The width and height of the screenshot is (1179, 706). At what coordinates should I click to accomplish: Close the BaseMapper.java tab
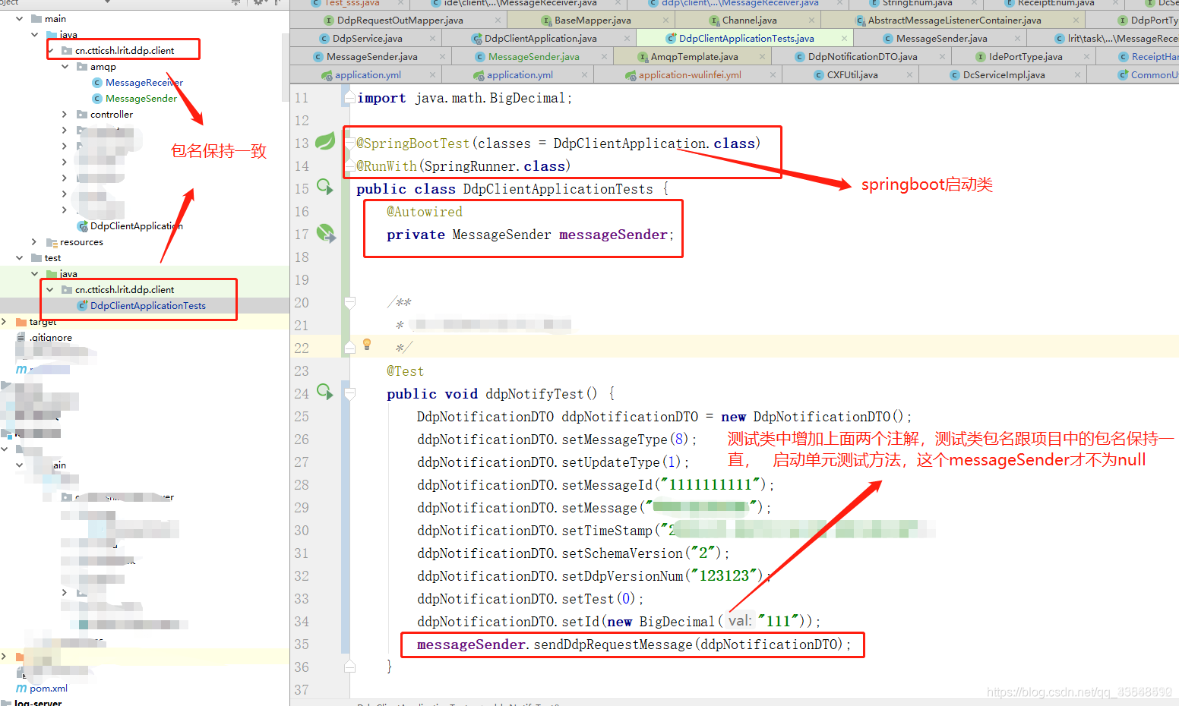pos(666,20)
